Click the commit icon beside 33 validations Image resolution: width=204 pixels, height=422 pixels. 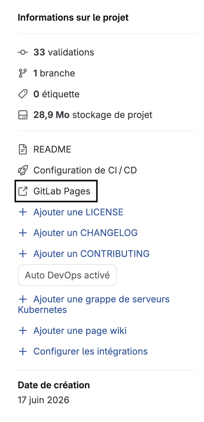click(x=23, y=52)
